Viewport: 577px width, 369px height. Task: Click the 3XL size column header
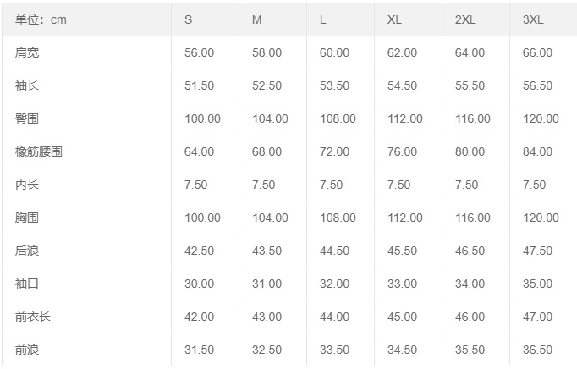pyautogui.click(x=533, y=19)
